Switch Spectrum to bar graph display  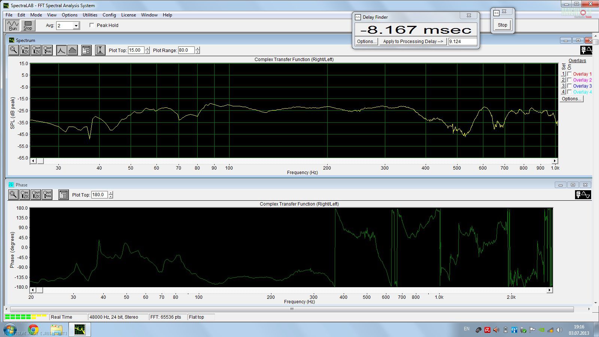click(x=73, y=50)
